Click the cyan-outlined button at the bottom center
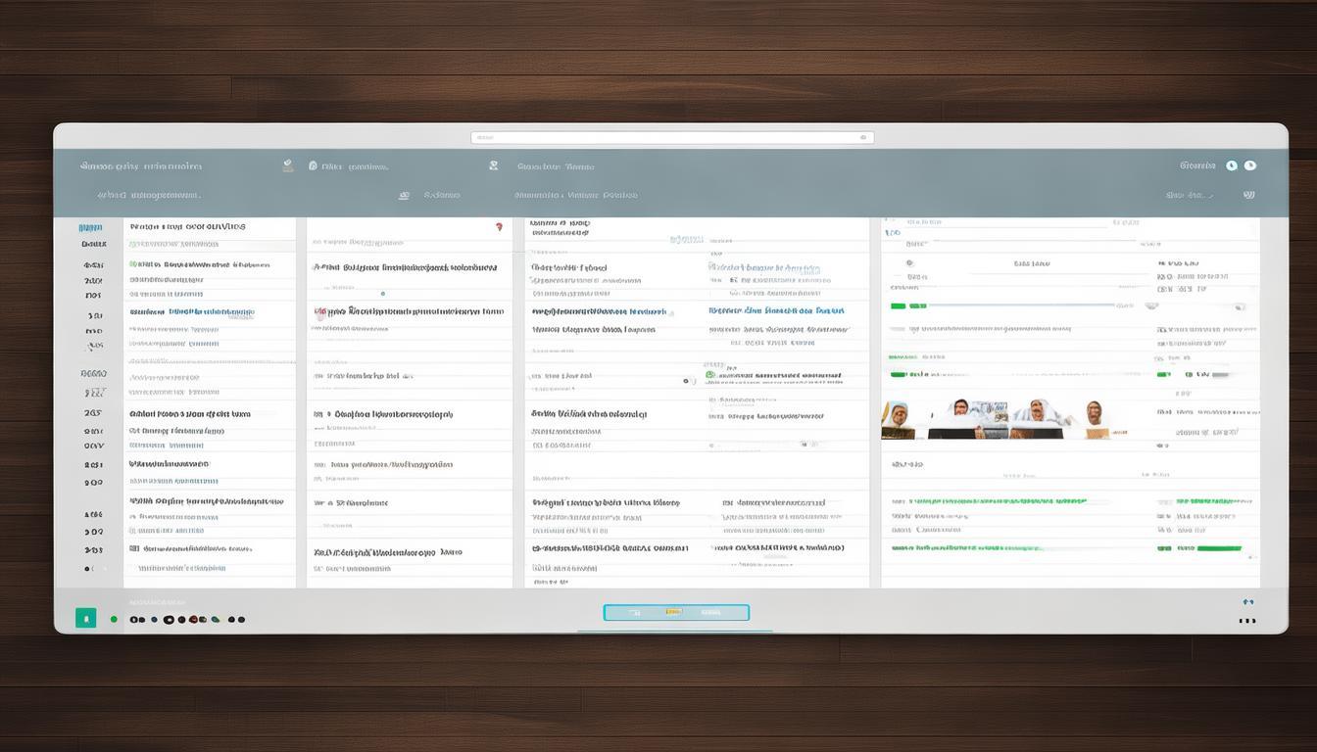This screenshot has height=752, width=1317. coord(676,613)
